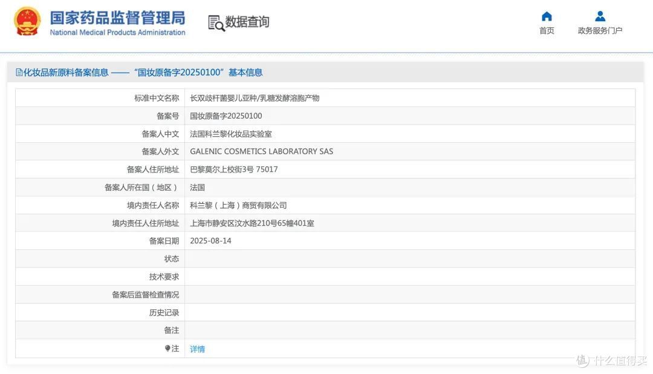Click the 政务服务门户 label
This screenshot has width=653, height=374.
(600, 30)
